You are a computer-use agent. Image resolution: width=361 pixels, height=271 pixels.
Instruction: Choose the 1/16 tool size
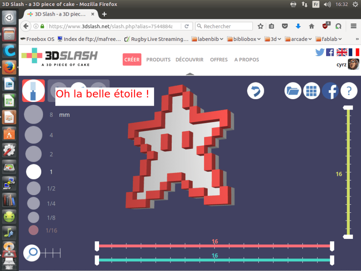(x=33, y=230)
